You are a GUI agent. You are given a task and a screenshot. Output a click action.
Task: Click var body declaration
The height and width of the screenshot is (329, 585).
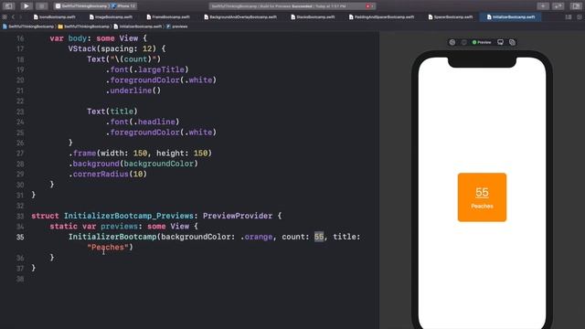pyautogui.click(x=99, y=38)
